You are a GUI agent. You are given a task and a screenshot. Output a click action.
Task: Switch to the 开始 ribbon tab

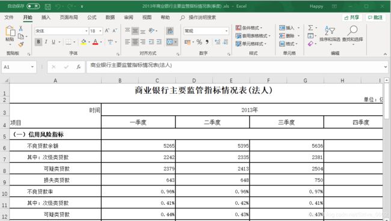pyautogui.click(x=28, y=17)
